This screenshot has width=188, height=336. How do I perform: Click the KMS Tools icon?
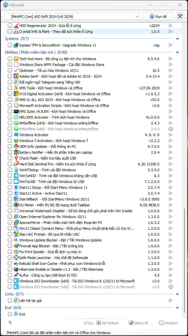16,88
